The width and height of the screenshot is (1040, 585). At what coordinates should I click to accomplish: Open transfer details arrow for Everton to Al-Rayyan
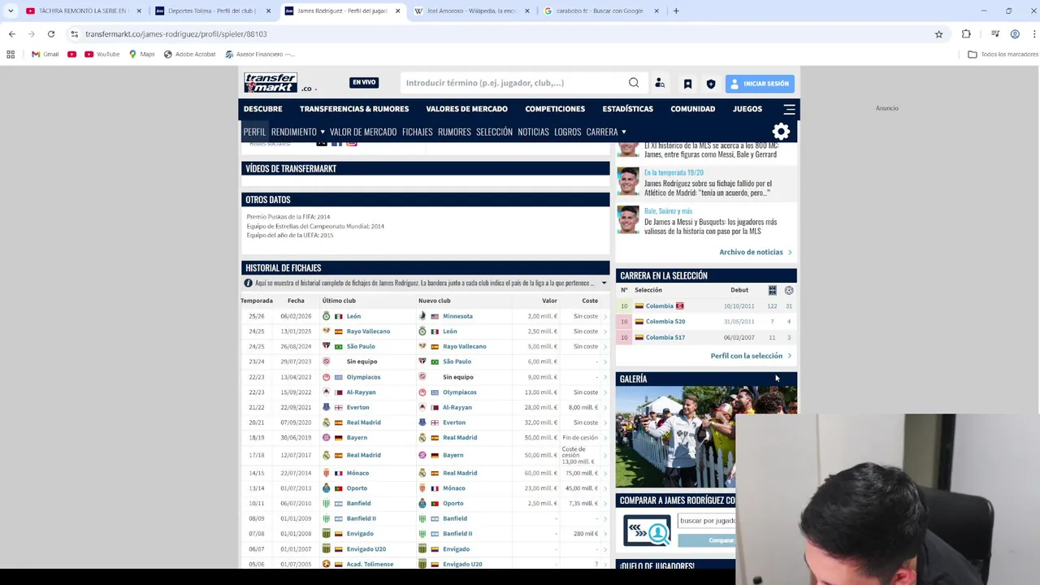(x=604, y=407)
